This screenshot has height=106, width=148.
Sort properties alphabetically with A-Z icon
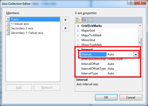tap(84, 20)
